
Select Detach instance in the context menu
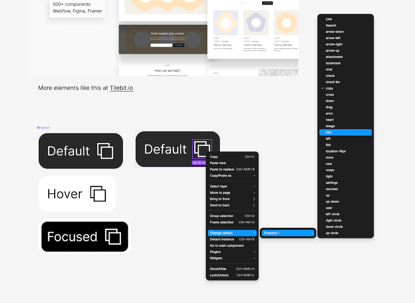222,239
